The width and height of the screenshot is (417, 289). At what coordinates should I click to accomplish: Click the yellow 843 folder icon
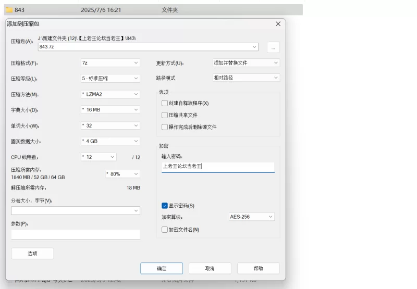pos(9,10)
